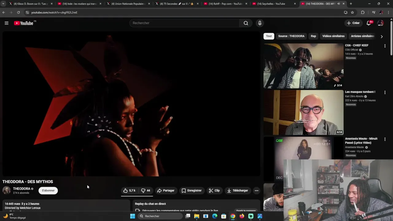Open File Explorer from taskbar
This screenshot has width=393, height=221.
(197, 216)
